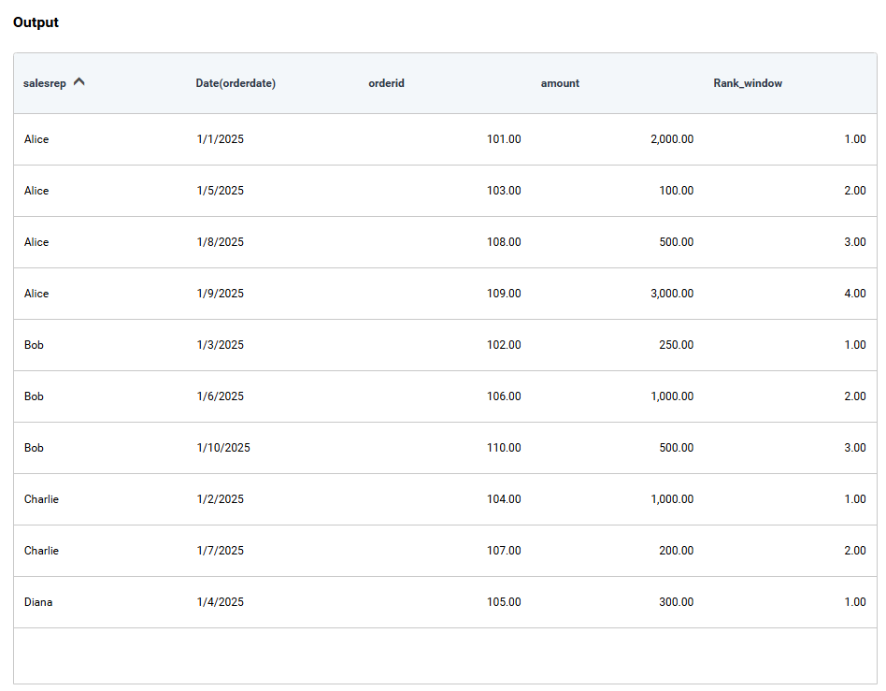The image size is (886, 691).
Task: Click the salesrep sort ascending arrow
Action: click(79, 82)
